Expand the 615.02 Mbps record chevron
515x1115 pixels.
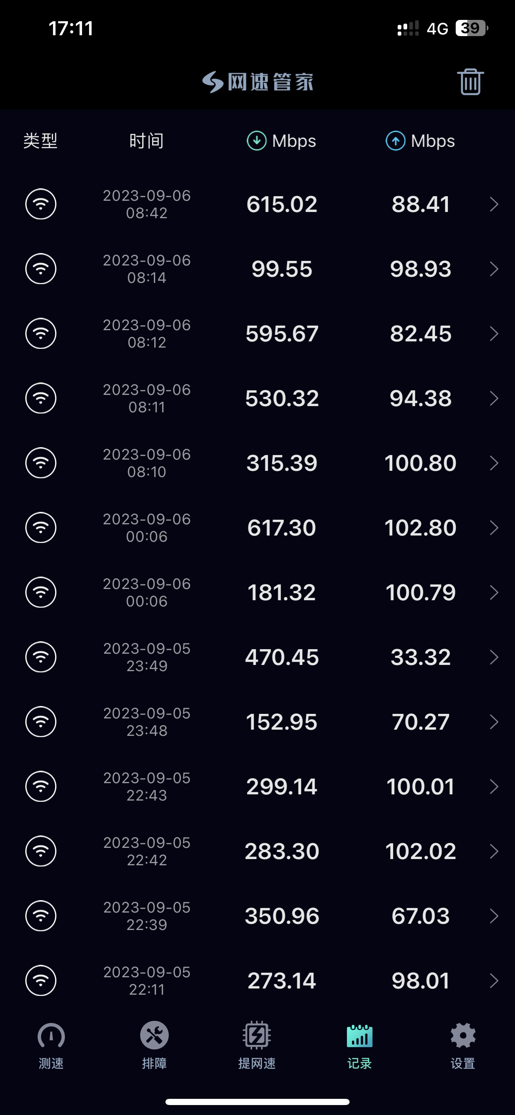pos(494,204)
